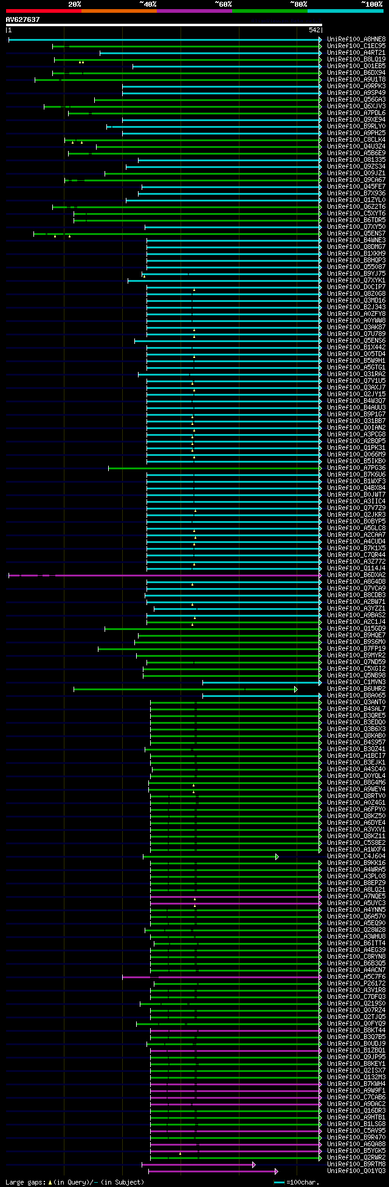Select the UniRef100_Q3AK87 label
Viewport: 389px width, 1187px height.
click(356, 327)
